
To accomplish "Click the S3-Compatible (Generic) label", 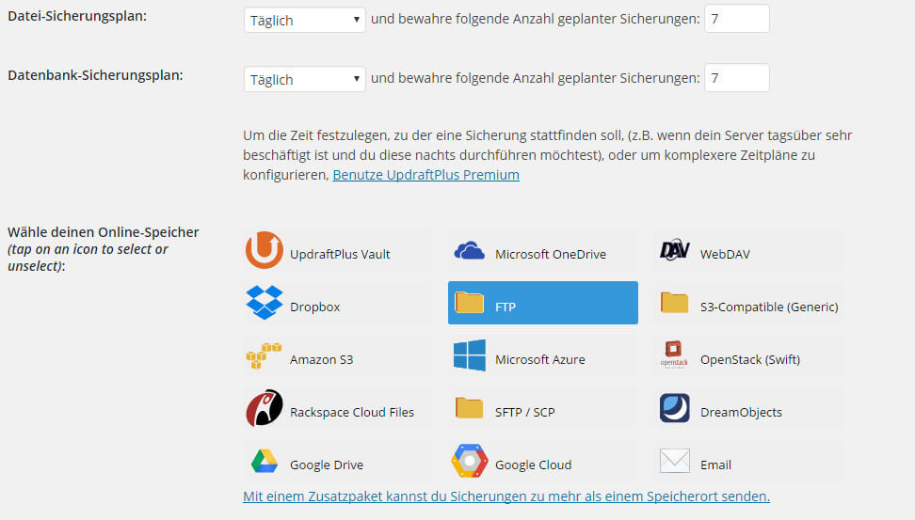I will (x=769, y=307).
